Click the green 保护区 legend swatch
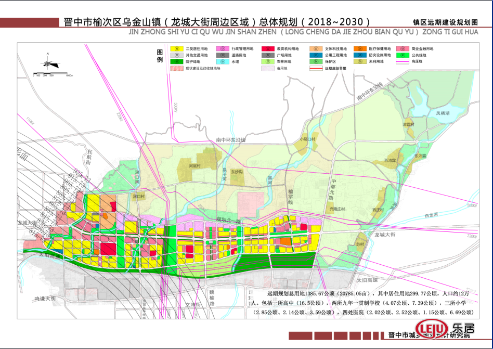 click(x=316, y=61)
